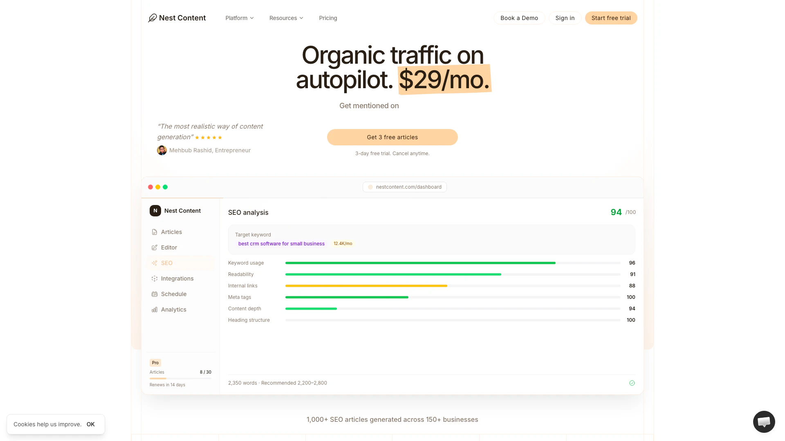This screenshot has height=441, width=785.
Task: Expand the Resources dropdown menu
Action: 286,18
